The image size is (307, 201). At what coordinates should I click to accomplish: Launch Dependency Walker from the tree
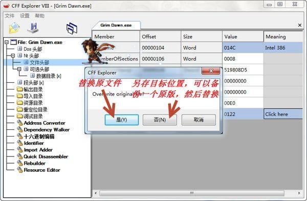47,130
